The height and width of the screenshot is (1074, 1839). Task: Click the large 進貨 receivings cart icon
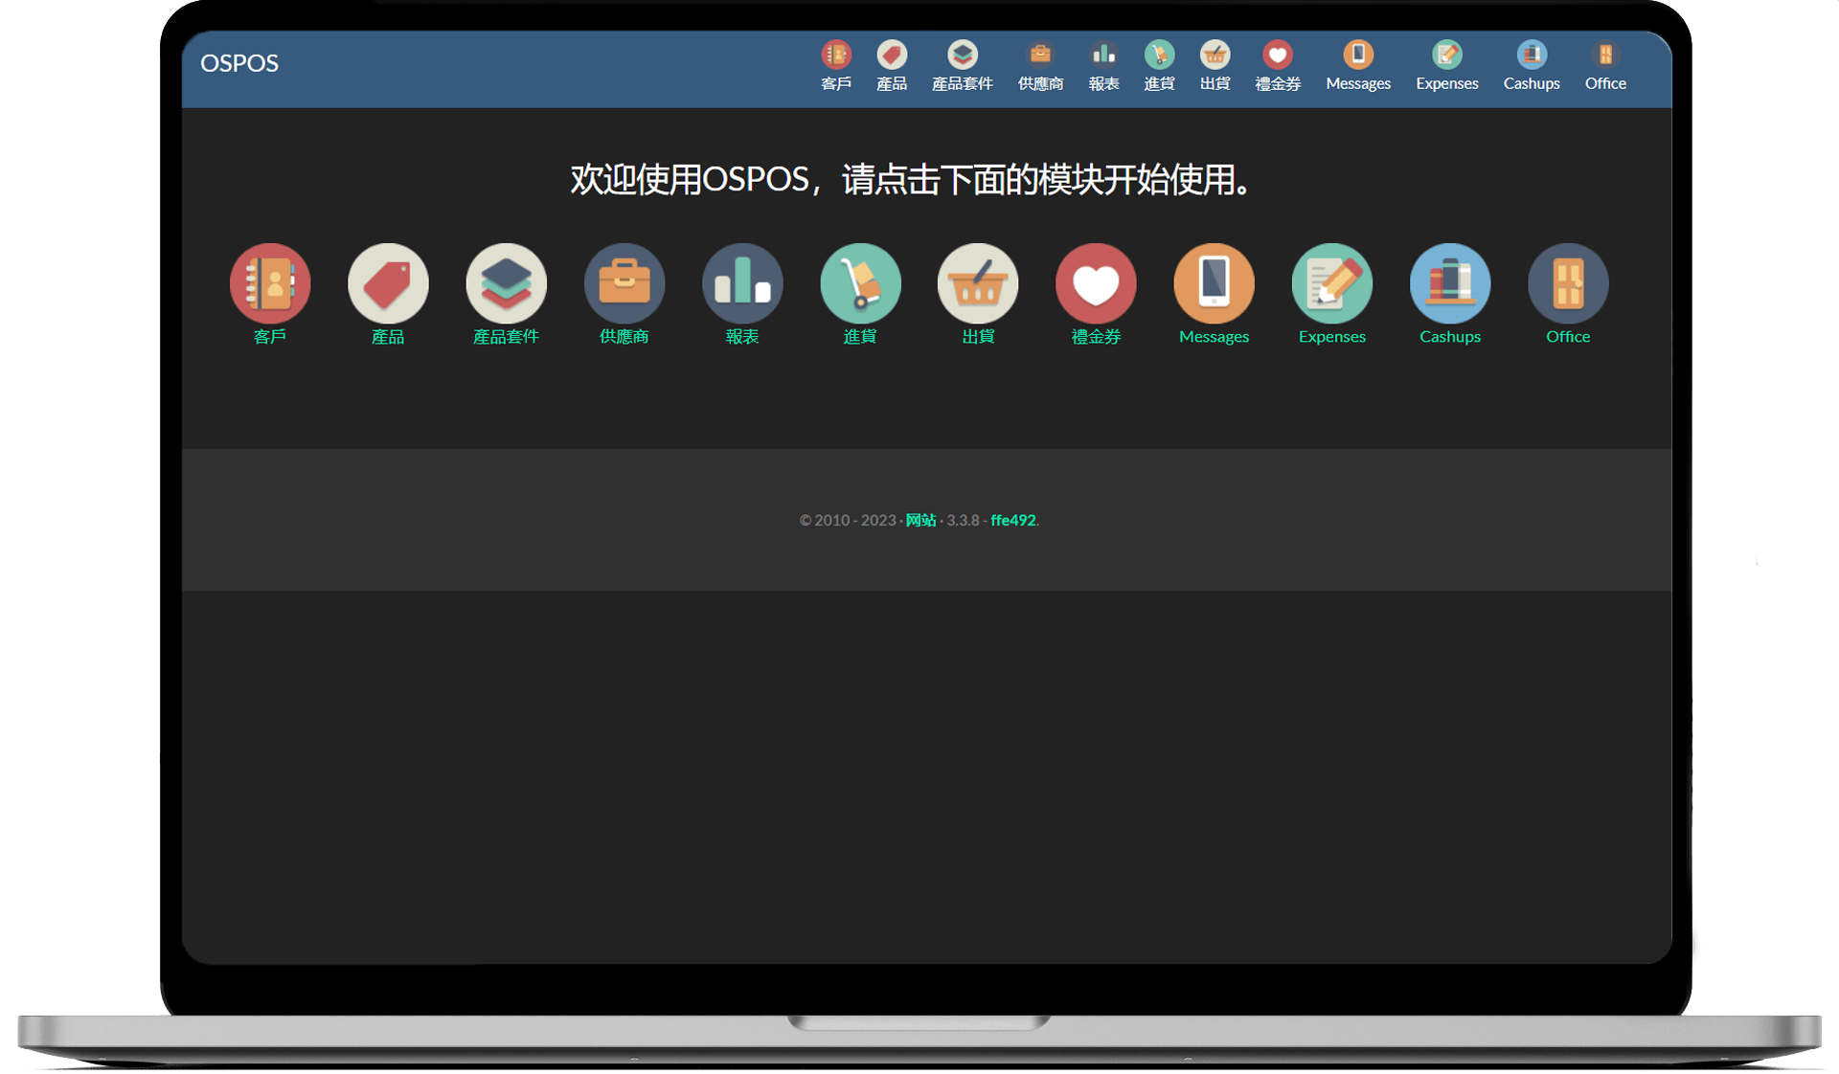[860, 283]
